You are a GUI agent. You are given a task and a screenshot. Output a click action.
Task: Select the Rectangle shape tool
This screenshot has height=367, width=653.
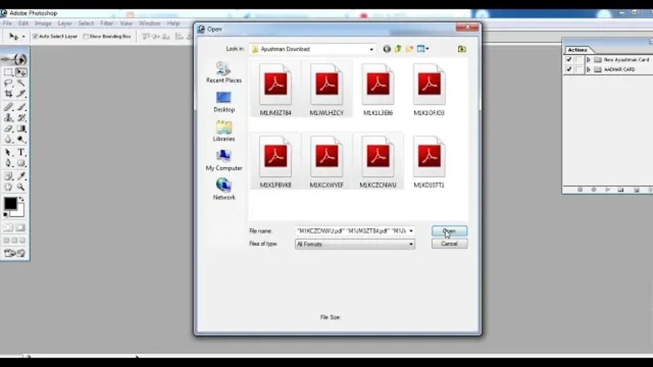[21, 163]
